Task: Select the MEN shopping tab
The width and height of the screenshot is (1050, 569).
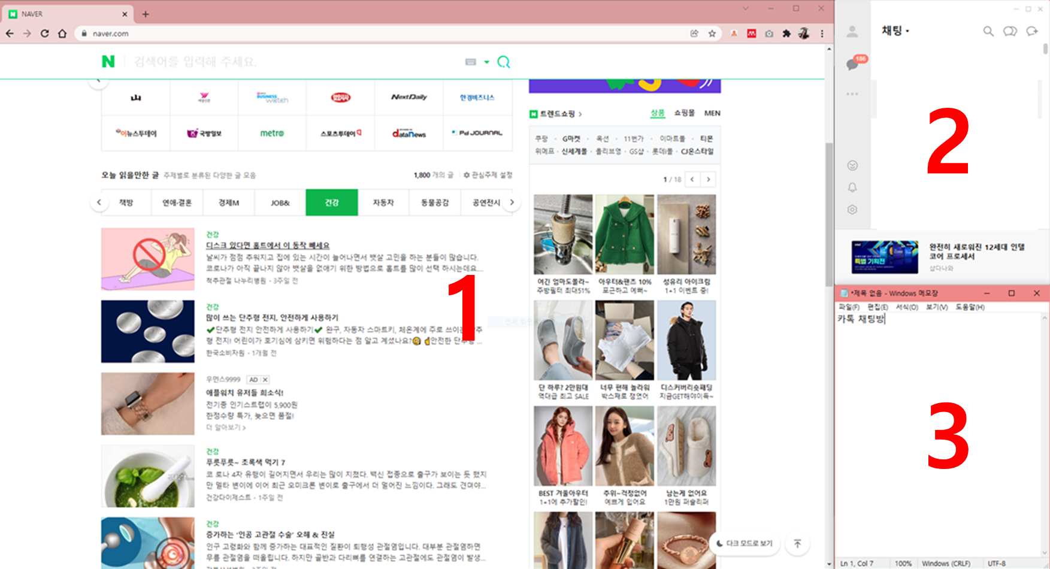Action: (x=712, y=113)
